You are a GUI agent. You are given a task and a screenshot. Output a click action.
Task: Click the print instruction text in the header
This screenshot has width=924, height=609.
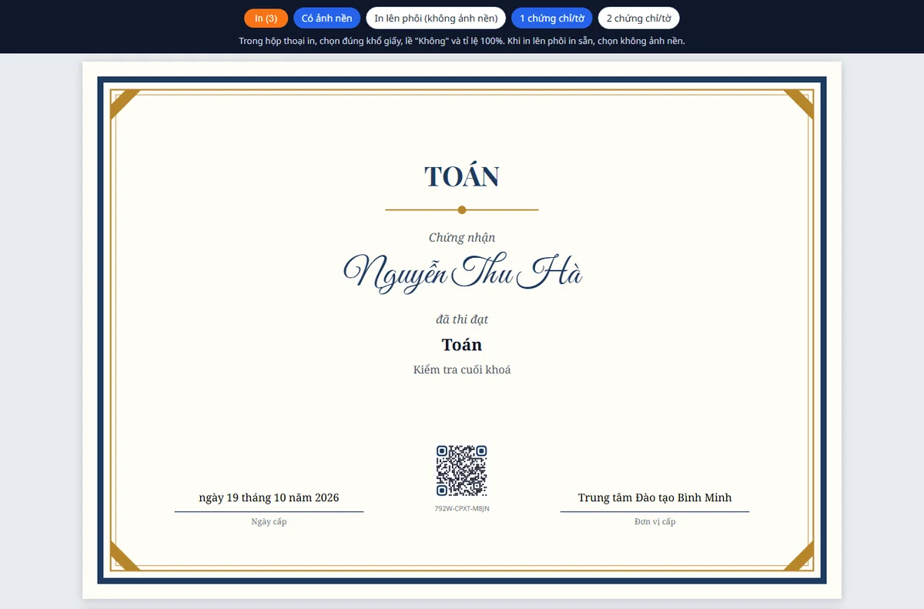462,41
